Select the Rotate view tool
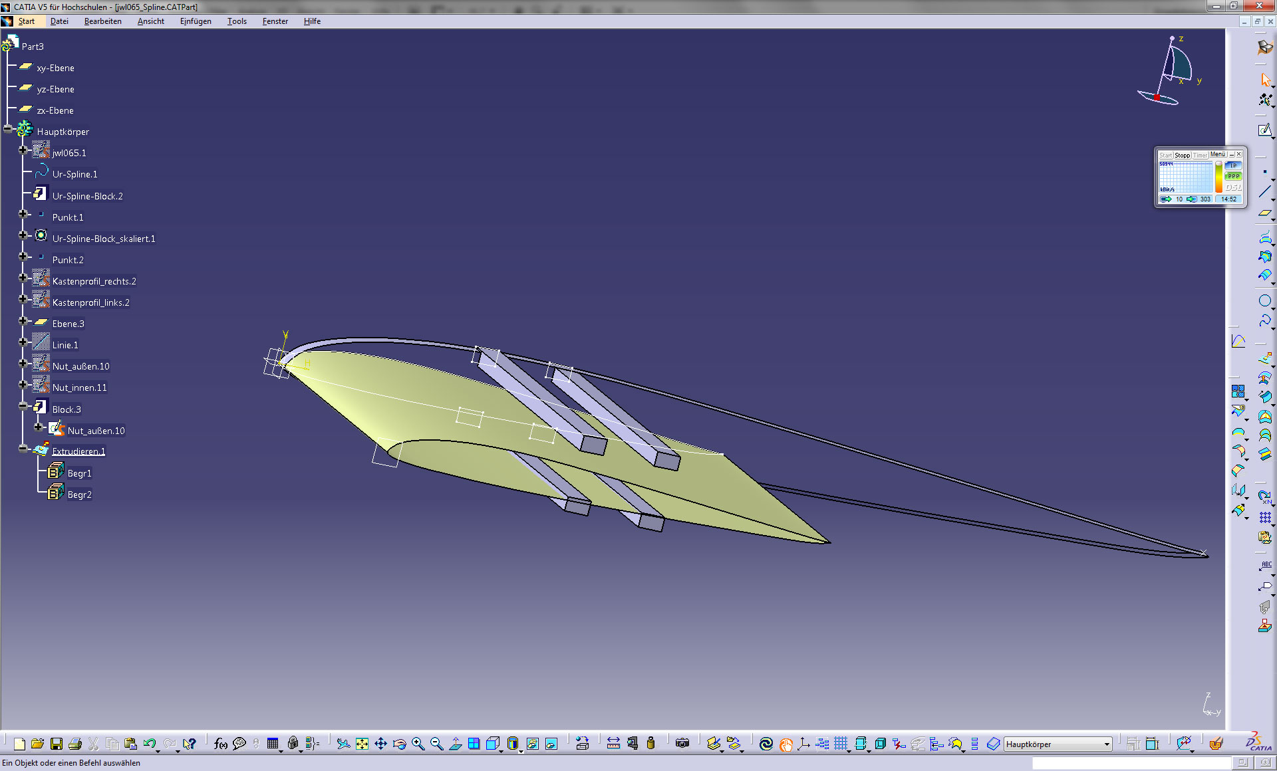1277x771 pixels. click(x=399, y=744)
